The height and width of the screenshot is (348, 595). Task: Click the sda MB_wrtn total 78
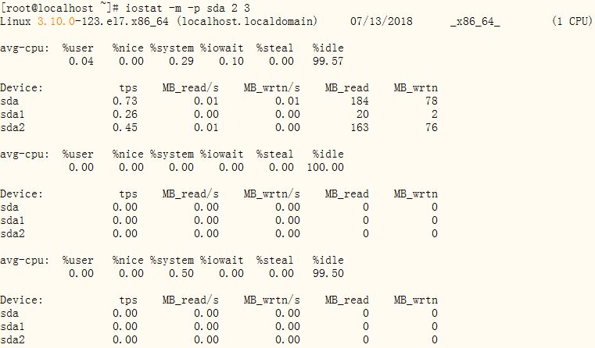(x=432, y=101)
